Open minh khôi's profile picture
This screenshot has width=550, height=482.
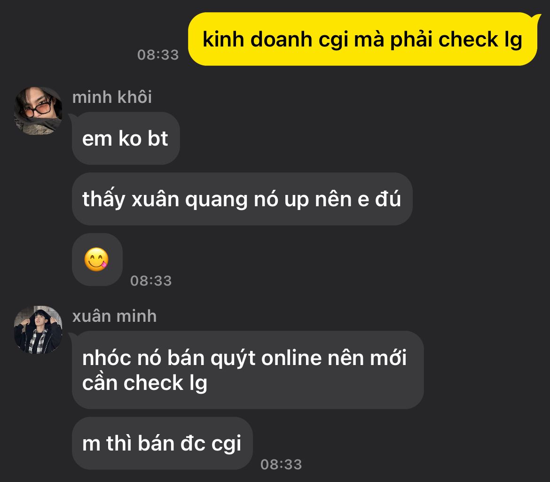tap(38, 111)
